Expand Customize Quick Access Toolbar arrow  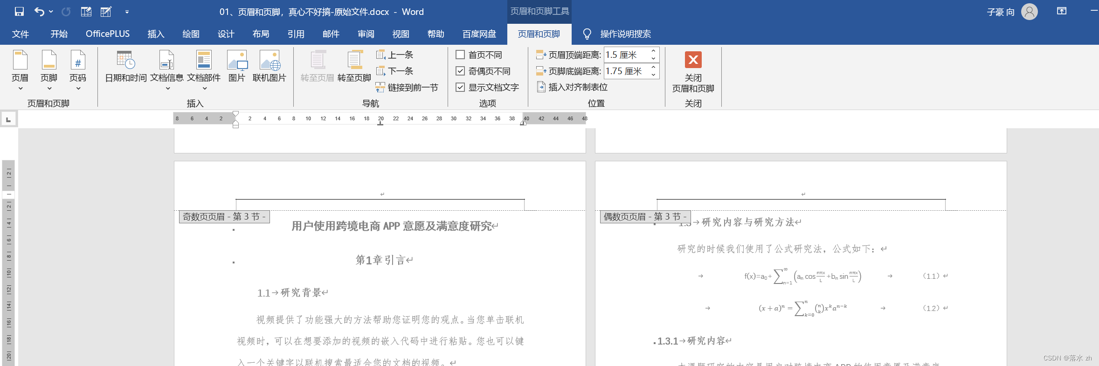pos(127,12)
